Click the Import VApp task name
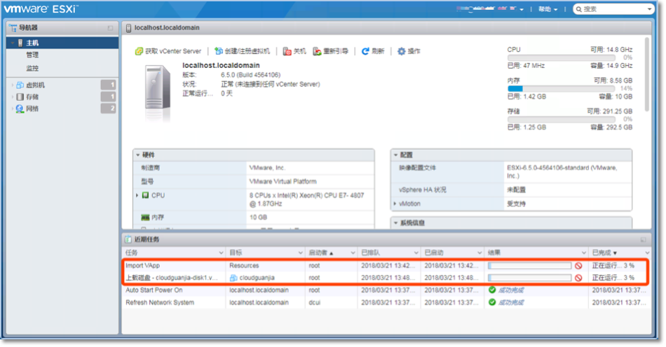Screen dimensions: 666x347 click(143, 266)
